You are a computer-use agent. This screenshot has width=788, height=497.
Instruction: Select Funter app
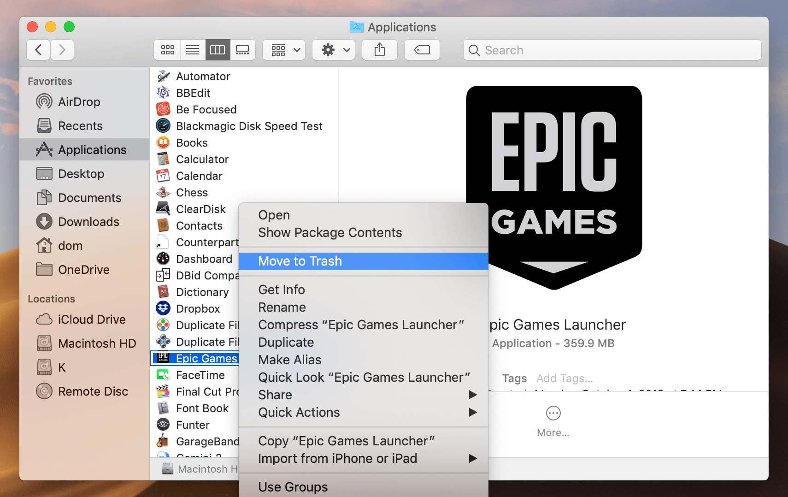[195, 425]
